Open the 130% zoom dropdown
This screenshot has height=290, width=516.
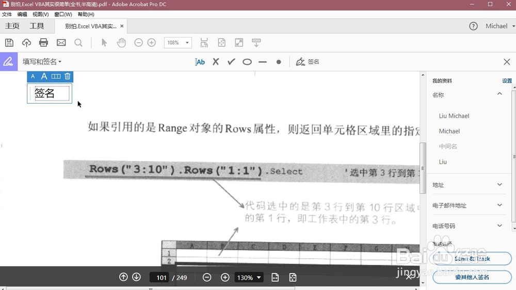pos(249,278)
